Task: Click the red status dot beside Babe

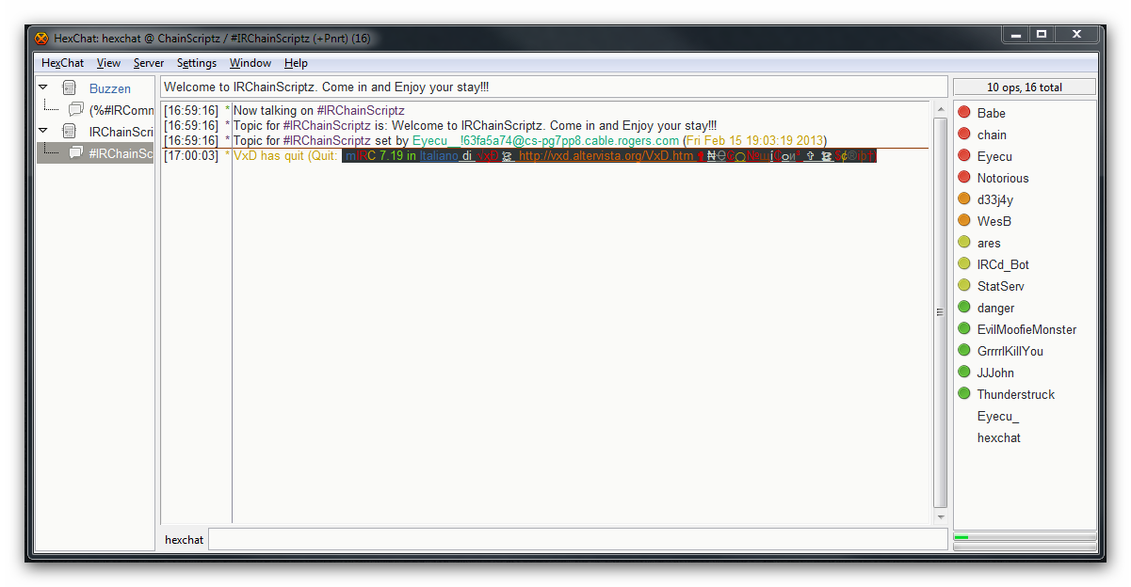Action: pyautogui.click(x=963, y=113)
